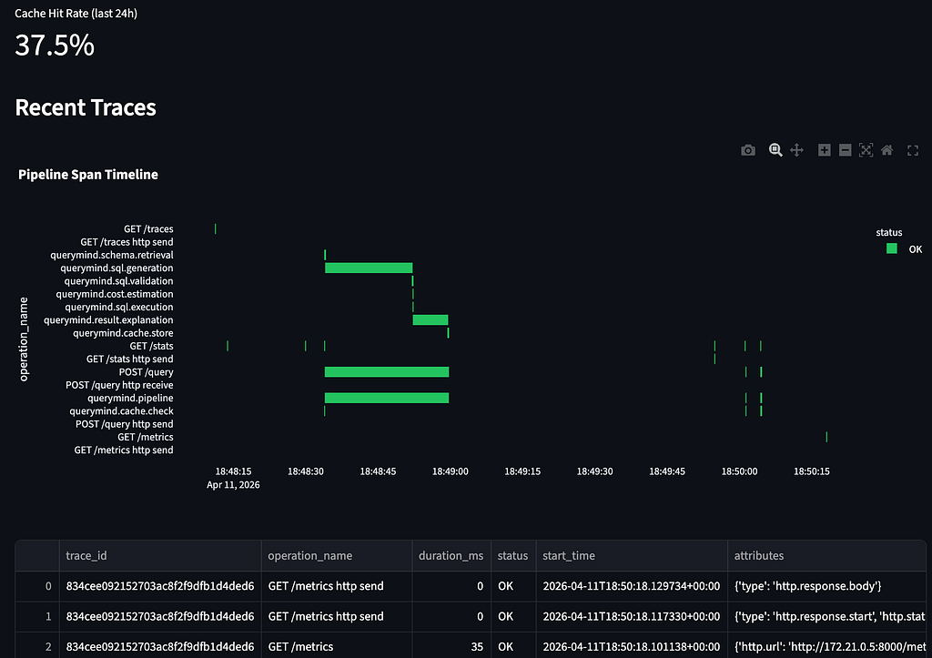This screenshot has width=932, height=658.
Task: Click the GET /metrics span marker
Action: coord(826,437)
